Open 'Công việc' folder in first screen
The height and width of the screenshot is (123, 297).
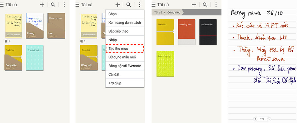(x=13, y=58)
